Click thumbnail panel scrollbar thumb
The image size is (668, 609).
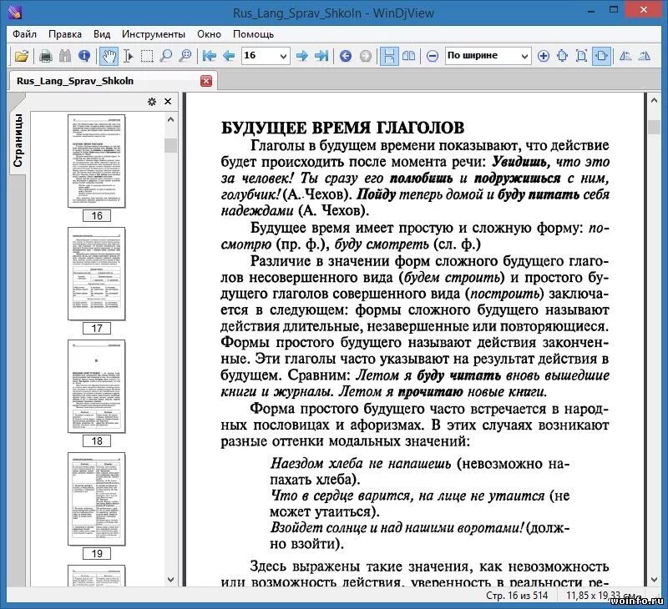(x=171, y=145)
